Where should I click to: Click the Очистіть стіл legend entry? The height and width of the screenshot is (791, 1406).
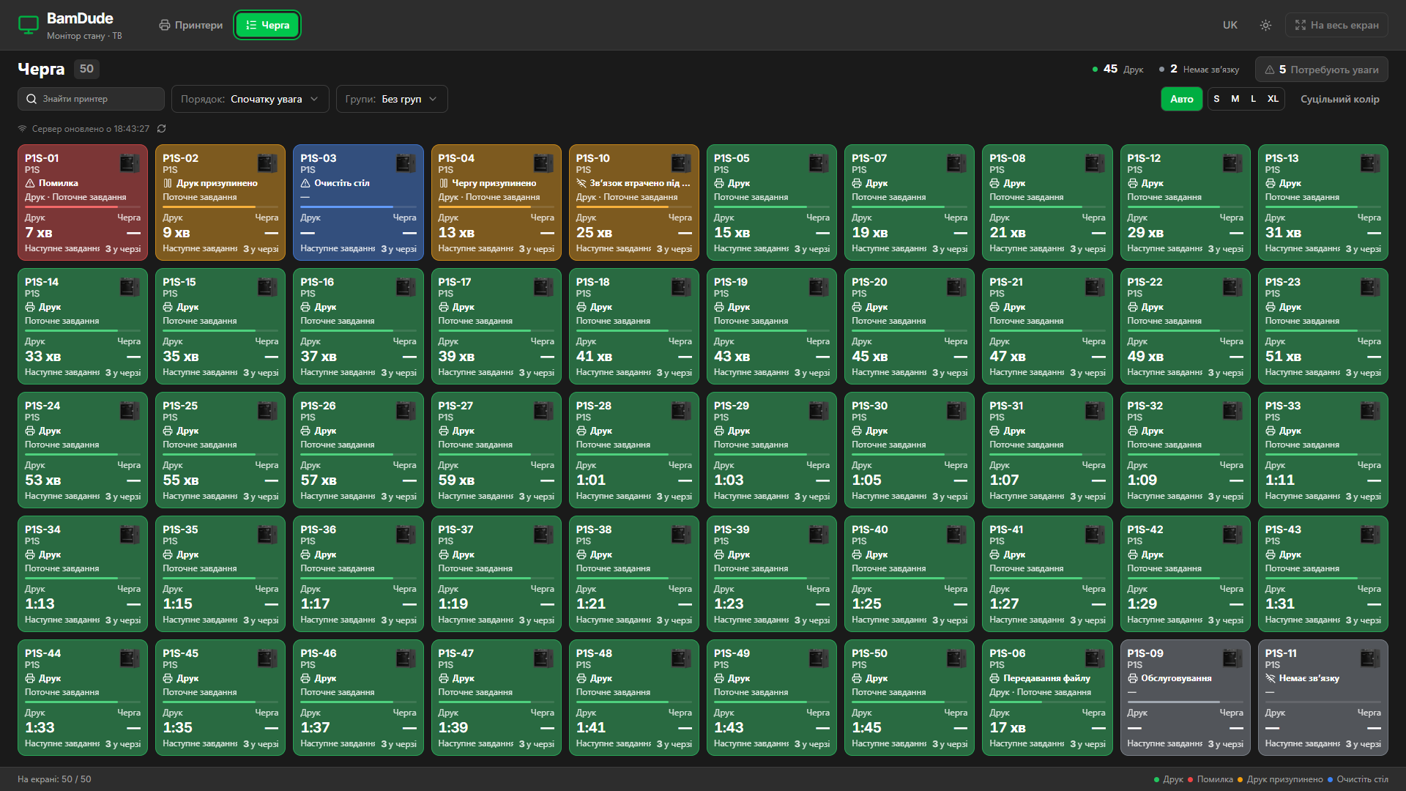point(1358,779)
